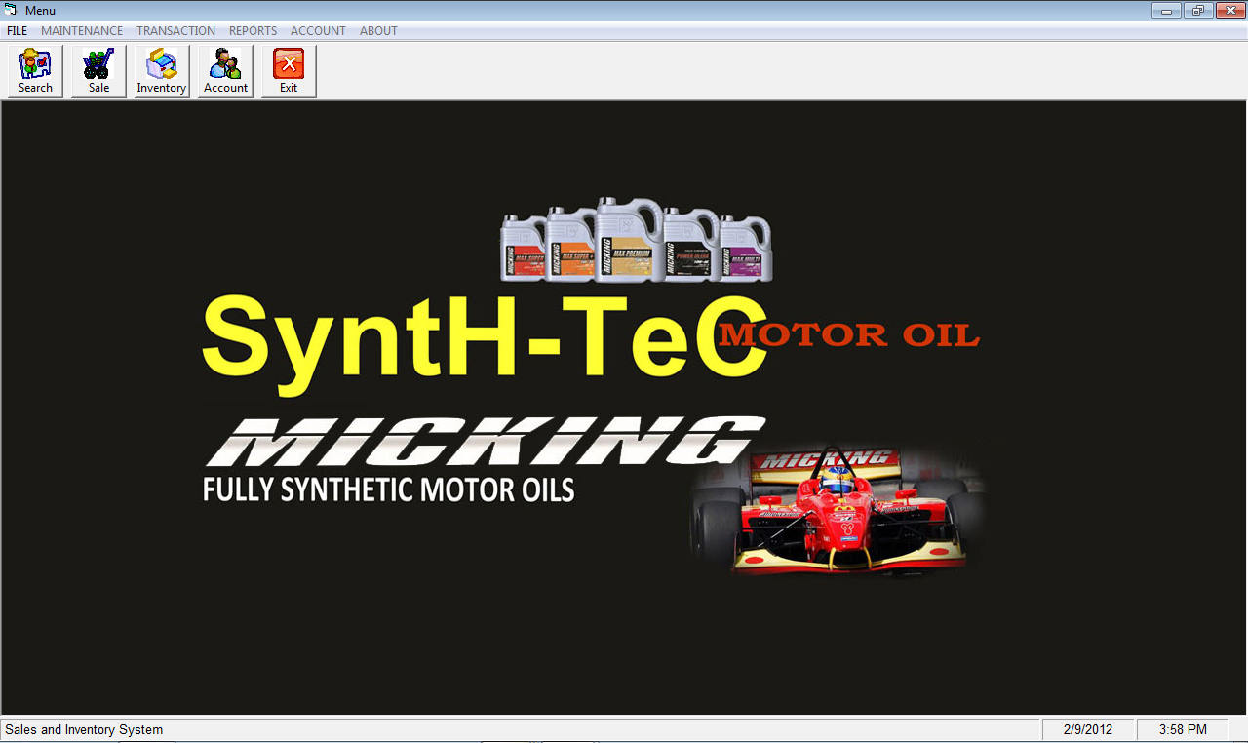Click the 'Sales and Inventory System' status text

(84, 730)
